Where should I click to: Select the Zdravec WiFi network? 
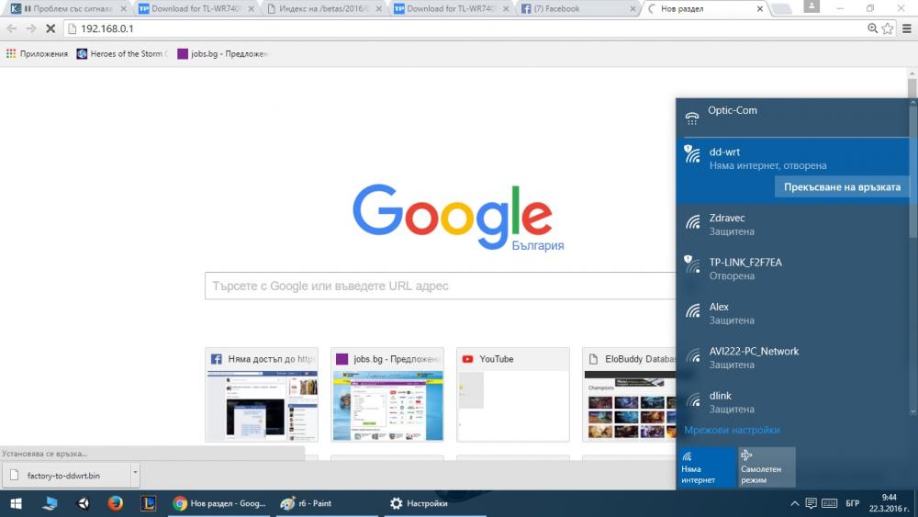pos(793,224)
